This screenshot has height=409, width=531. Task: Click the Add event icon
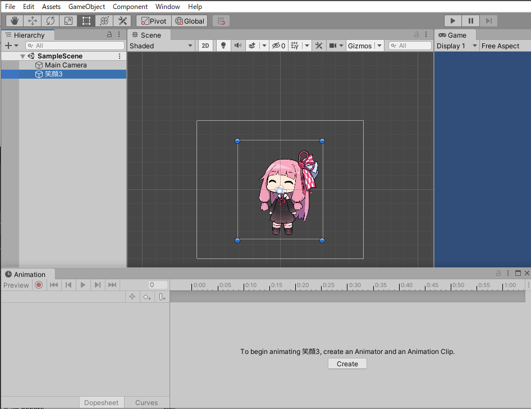[162, 297]
